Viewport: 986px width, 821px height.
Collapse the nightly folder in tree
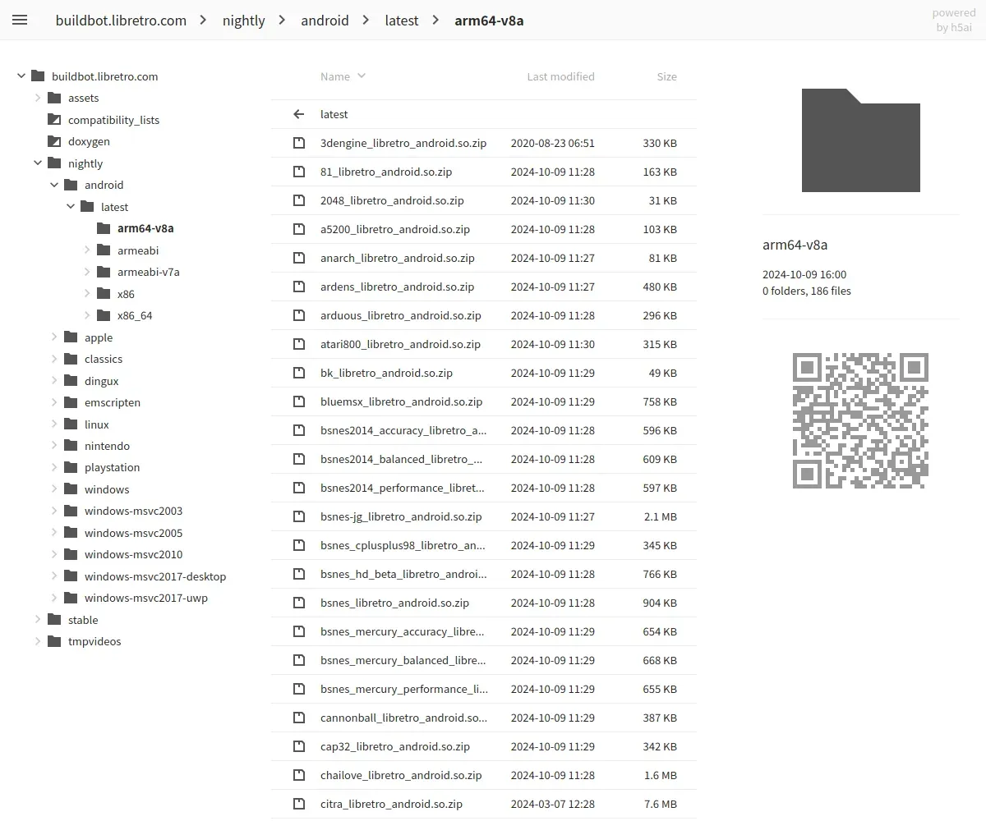tap(38, 163)
